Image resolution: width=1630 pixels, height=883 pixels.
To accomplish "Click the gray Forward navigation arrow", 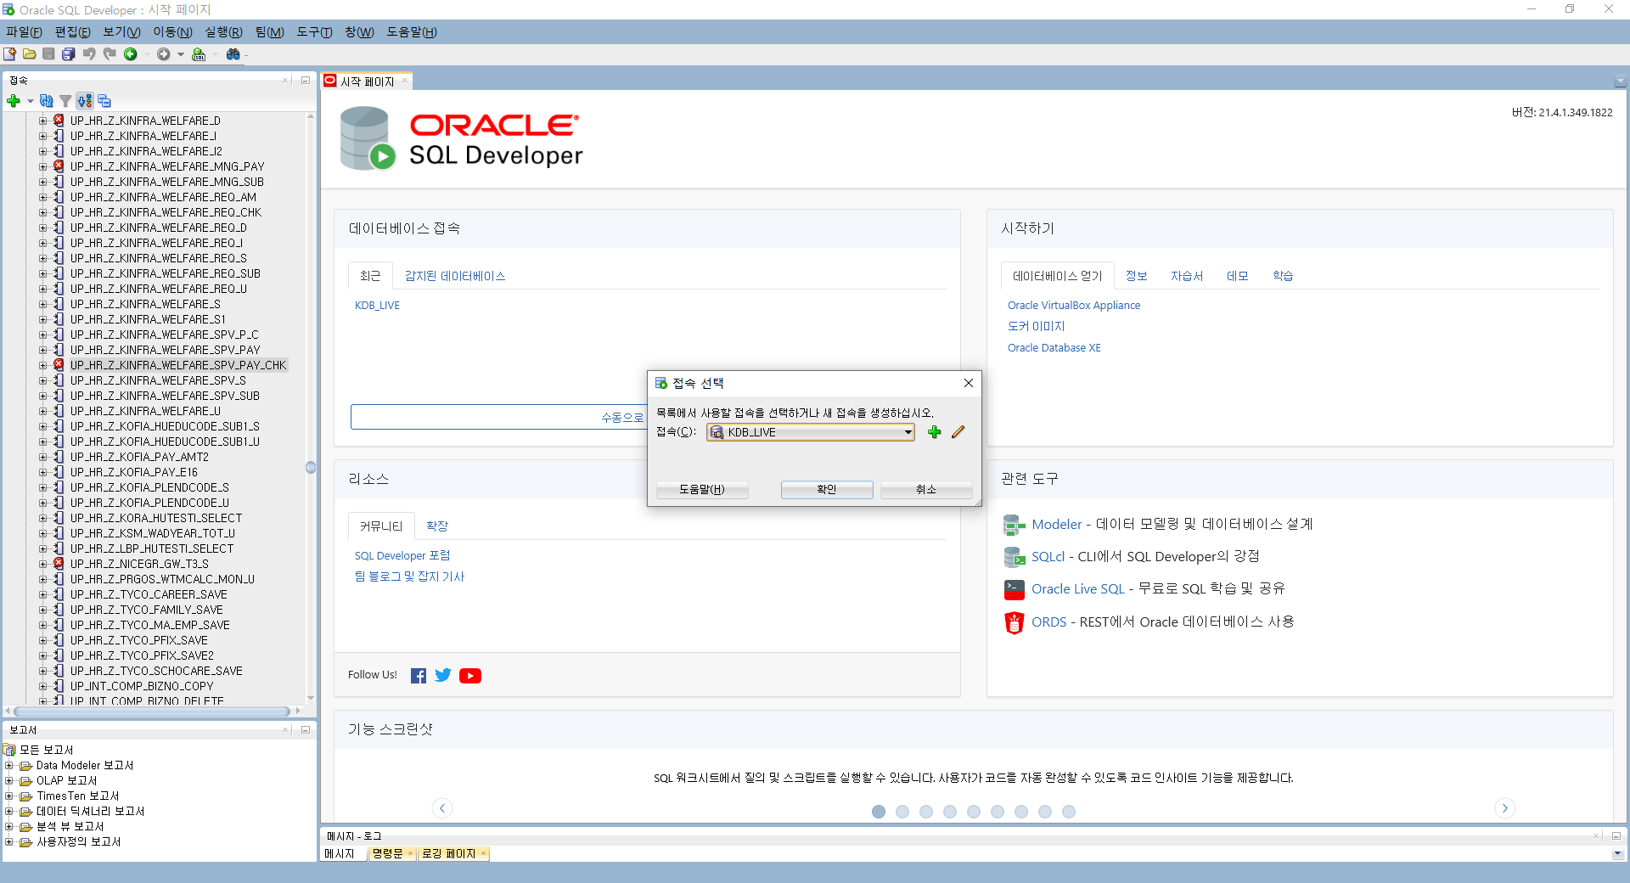I will (164, 54).
